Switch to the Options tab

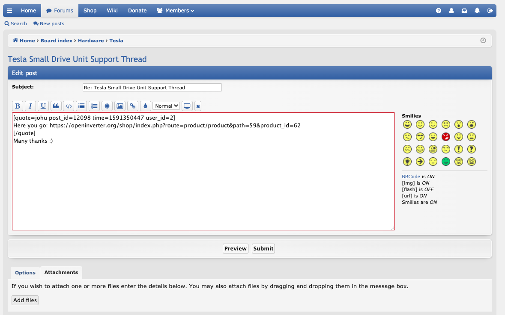point(25,273)
